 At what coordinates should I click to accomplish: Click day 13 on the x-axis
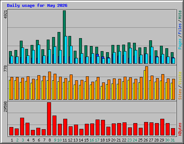coord(75,140)
